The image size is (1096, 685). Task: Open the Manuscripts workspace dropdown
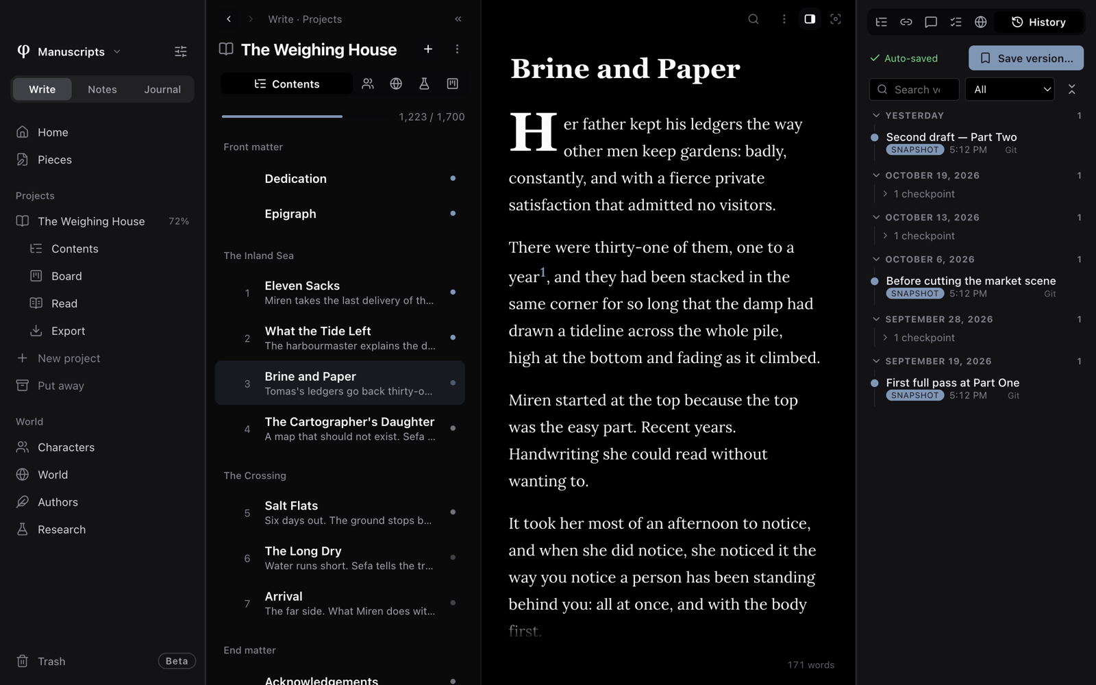70,51
